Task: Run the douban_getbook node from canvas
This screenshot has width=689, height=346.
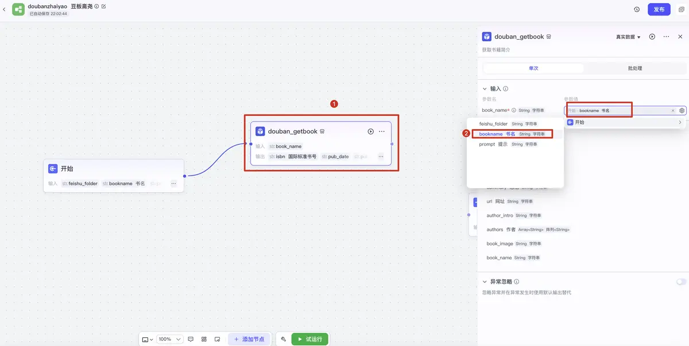Action: tap(371, 131)
